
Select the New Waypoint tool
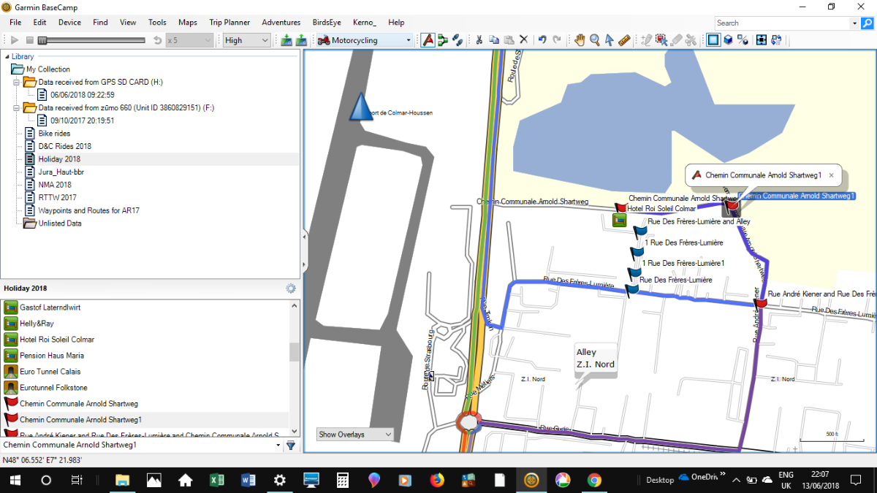pos(429,40)
